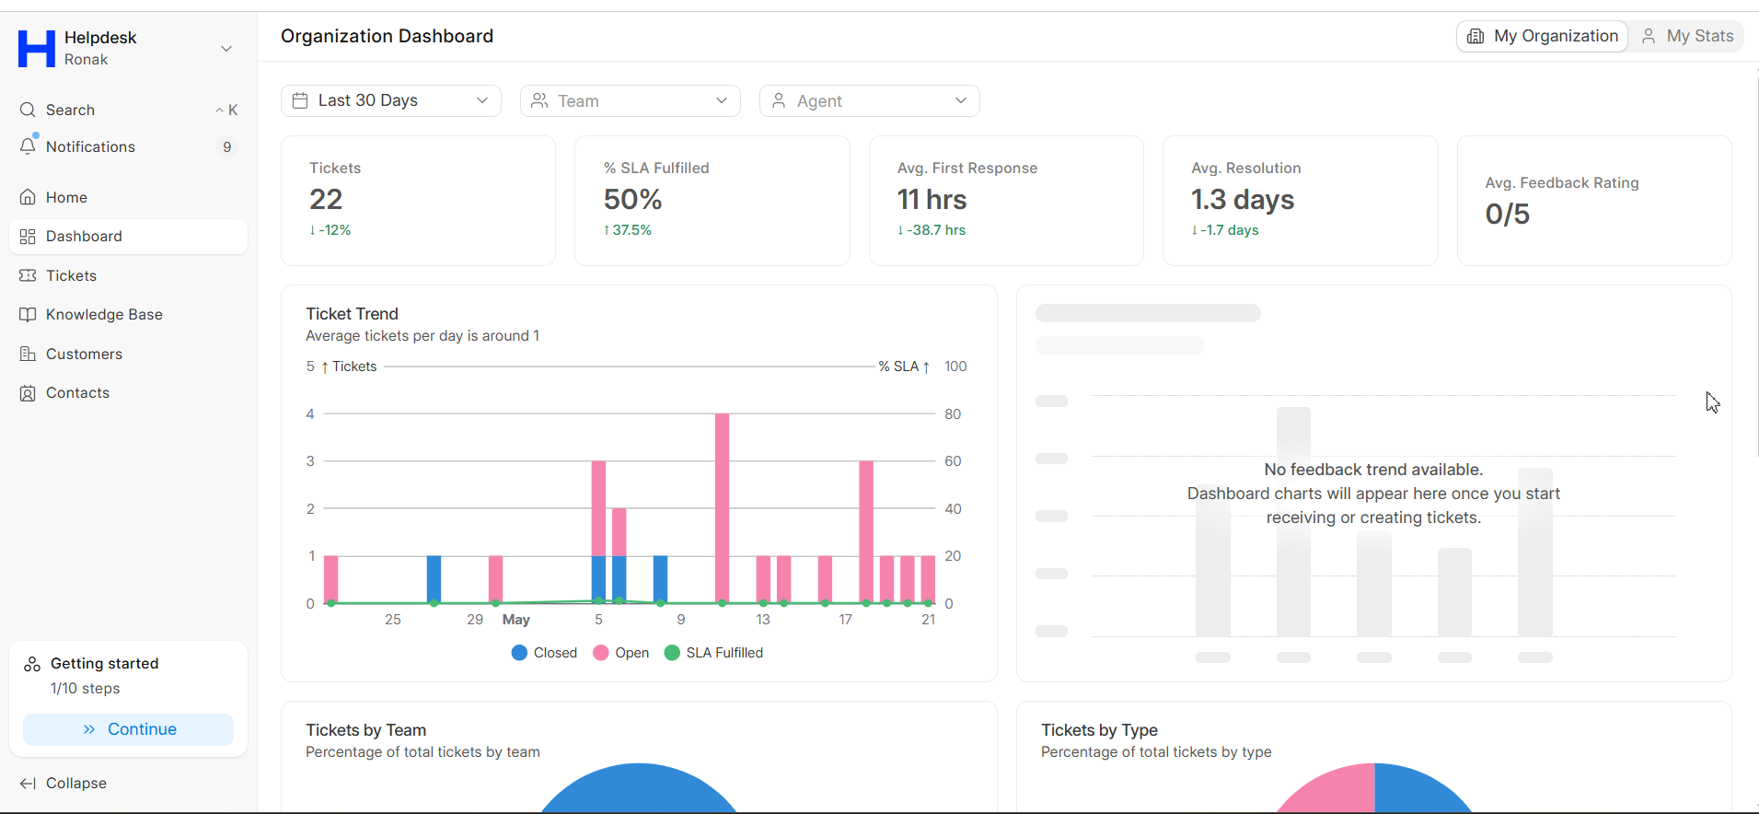
Task: Toggle the Open legend pink swatch
Action: pyautogui.click(x=601, y=653)
